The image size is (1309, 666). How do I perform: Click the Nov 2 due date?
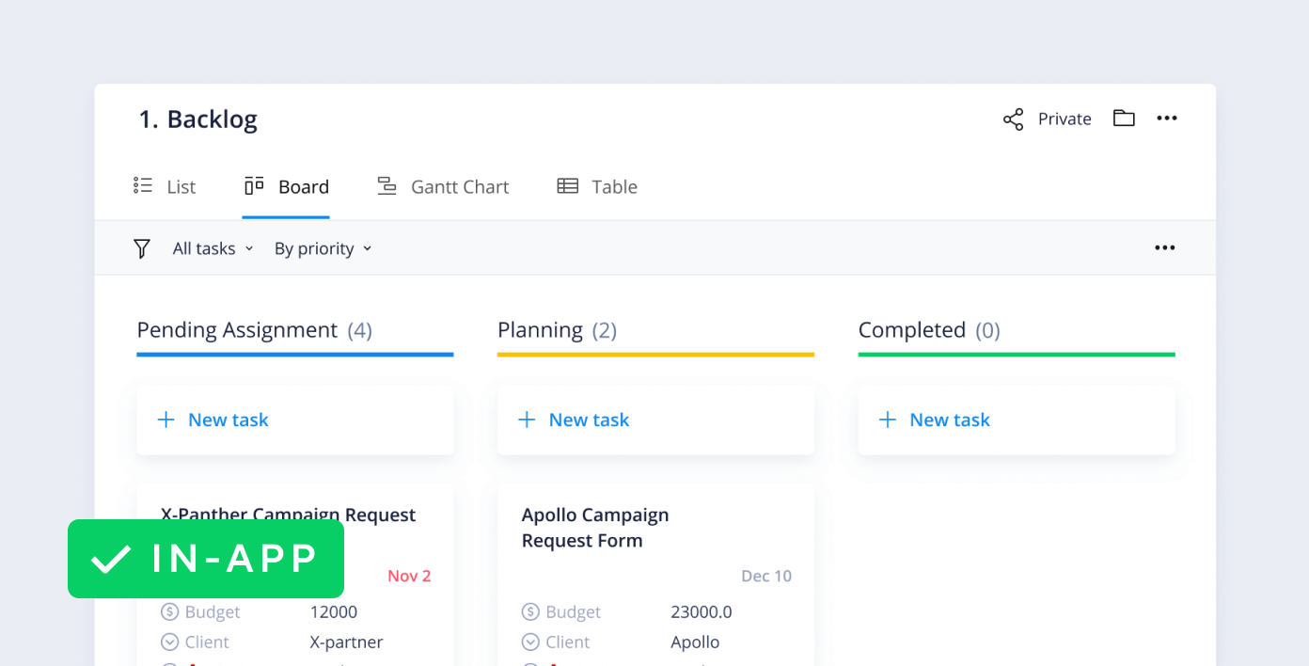(x=409, y=576)
